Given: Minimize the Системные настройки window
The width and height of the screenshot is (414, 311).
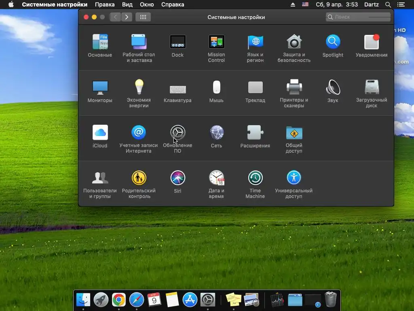Looking at the screenshot, I should [x=94, y=17].
